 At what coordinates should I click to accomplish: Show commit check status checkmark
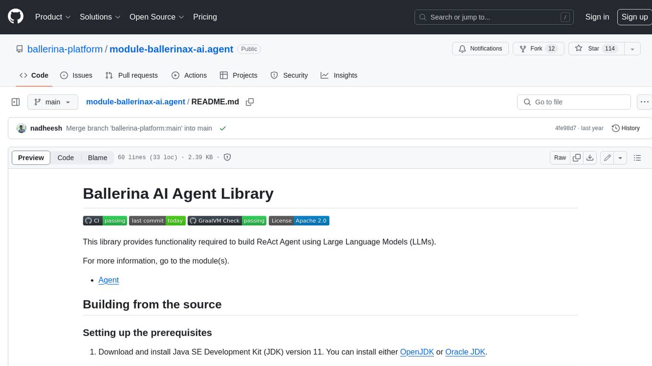(222, 128)
